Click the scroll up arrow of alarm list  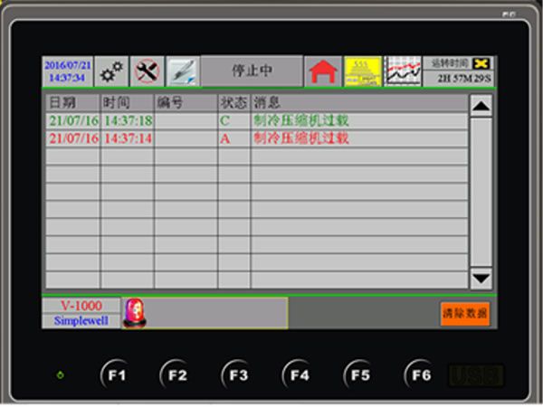click(x=481, y=106)
